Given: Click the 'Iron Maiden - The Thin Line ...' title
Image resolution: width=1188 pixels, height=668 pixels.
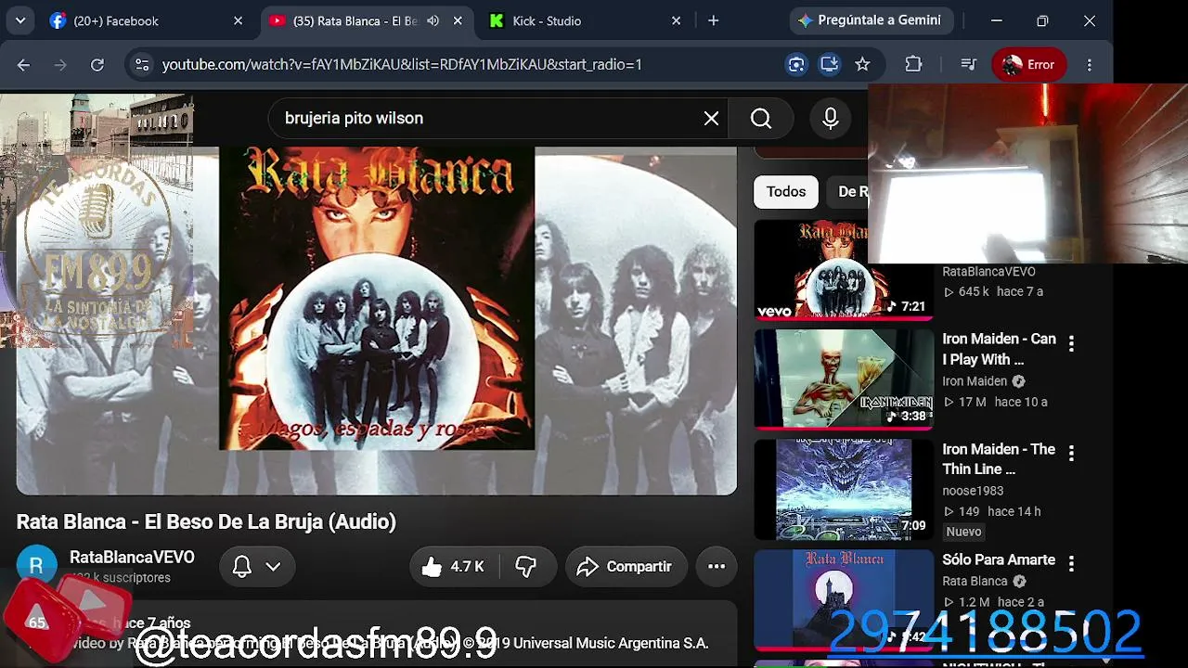Looking at the screenshot, I should tap(999, 459).
